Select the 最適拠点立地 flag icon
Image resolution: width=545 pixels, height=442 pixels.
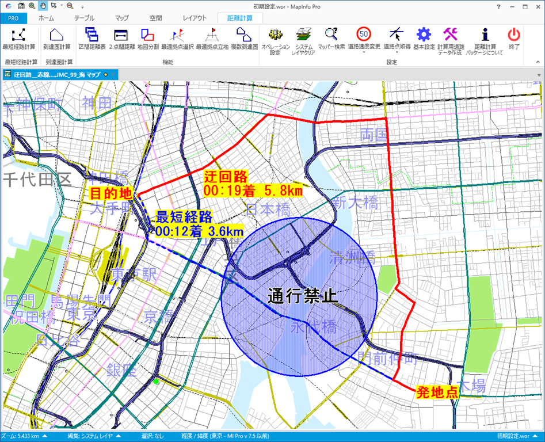coord(212,35)
